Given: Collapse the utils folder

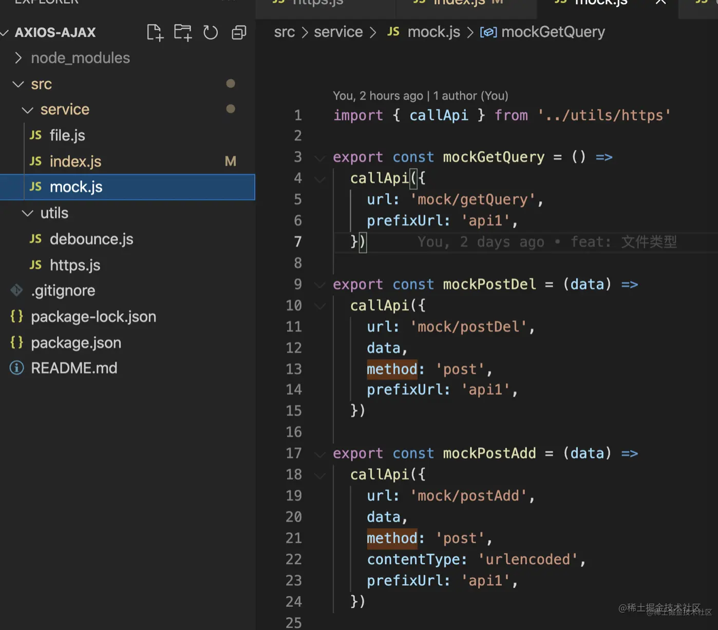Looking at the screenshot, I should (x=28, y=213).
